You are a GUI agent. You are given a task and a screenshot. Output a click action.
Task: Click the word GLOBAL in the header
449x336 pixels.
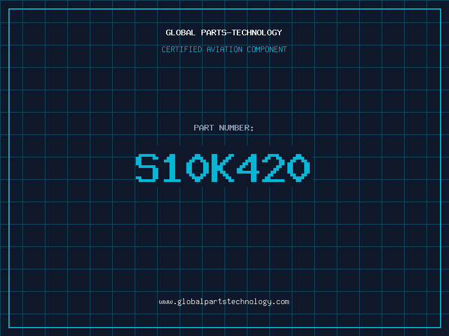180,32
